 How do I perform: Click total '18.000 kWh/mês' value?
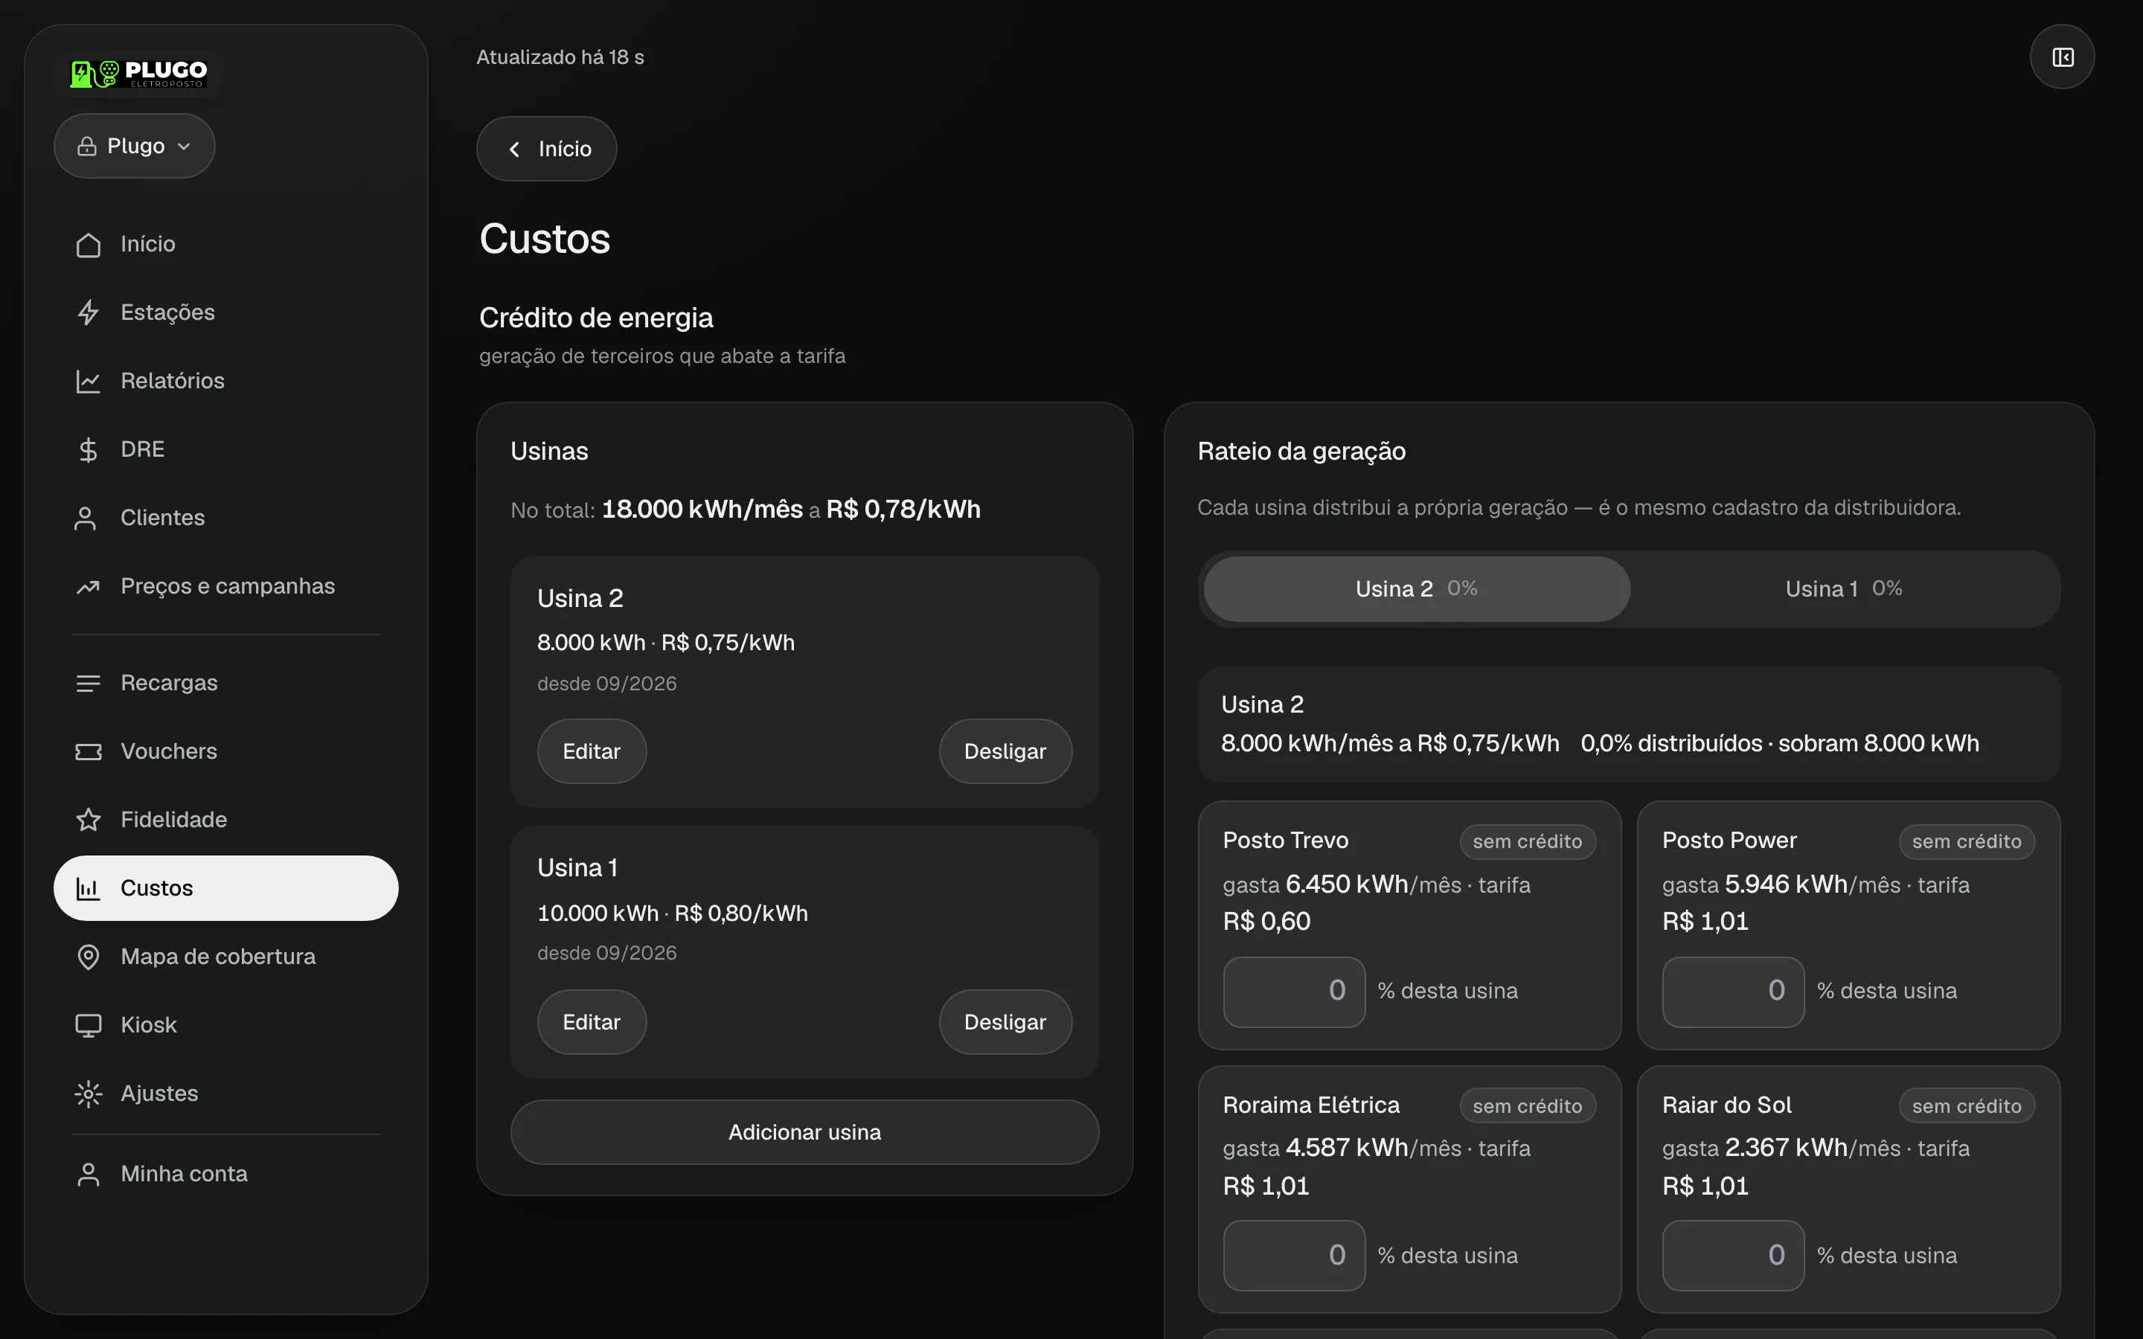[702, 510]
